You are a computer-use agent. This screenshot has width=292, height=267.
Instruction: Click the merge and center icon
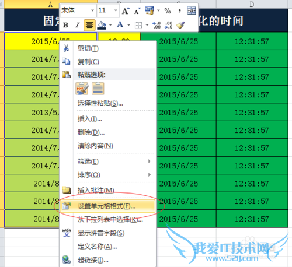(192, 10)
